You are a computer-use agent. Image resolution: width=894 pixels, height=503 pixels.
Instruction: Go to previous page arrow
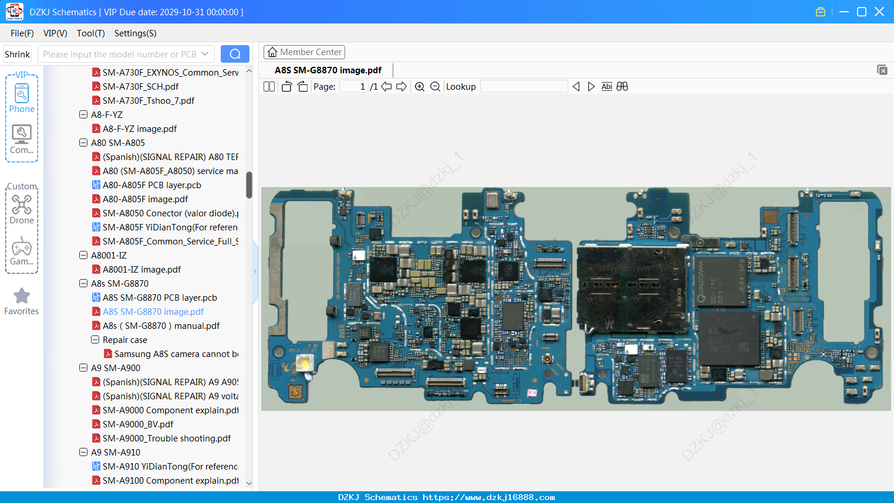click(x=386, y=86)
